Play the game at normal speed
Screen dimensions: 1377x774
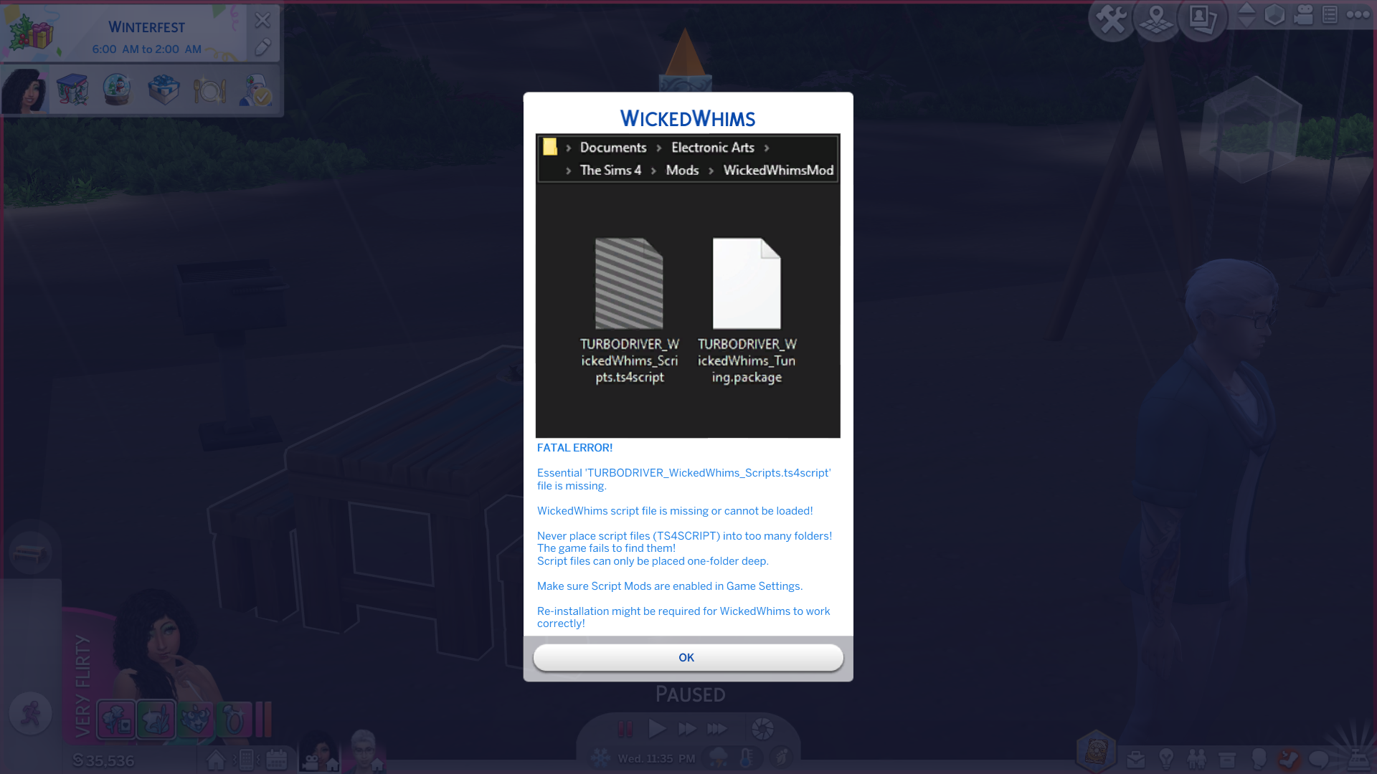[656, 729]
